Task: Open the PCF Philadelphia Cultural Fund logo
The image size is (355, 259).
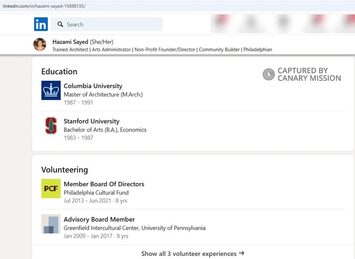Action: 51,188
